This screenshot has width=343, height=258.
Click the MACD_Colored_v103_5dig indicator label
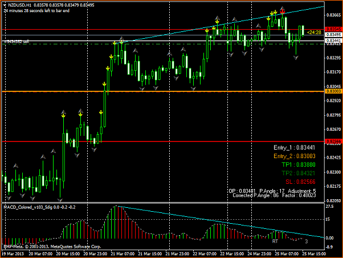pos(39,207)
